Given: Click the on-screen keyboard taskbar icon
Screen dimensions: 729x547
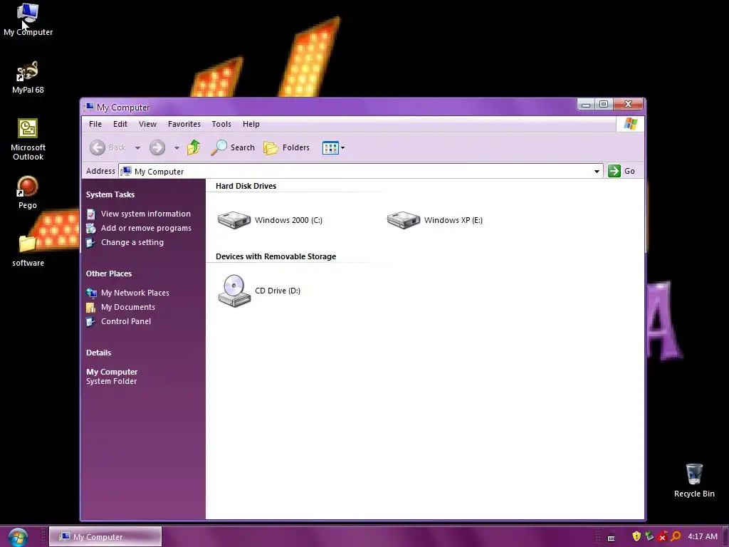Looking at the screenshot, I should (612, 538).
